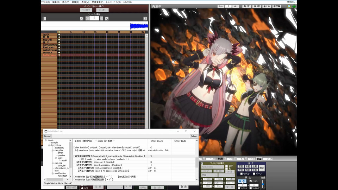Image resolution: width=338 pixels, height=190 pixels.
Task: Collapse the cam_reg tree node
Action: [52, 163]
